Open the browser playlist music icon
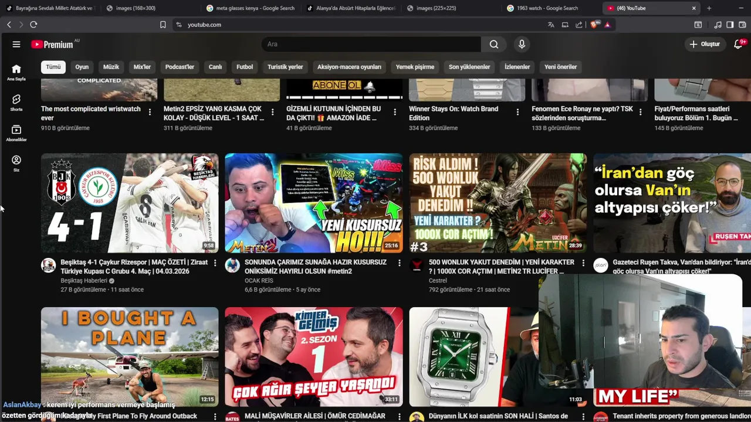The height and width of the screenshot is (422, 751). [718, 25]
